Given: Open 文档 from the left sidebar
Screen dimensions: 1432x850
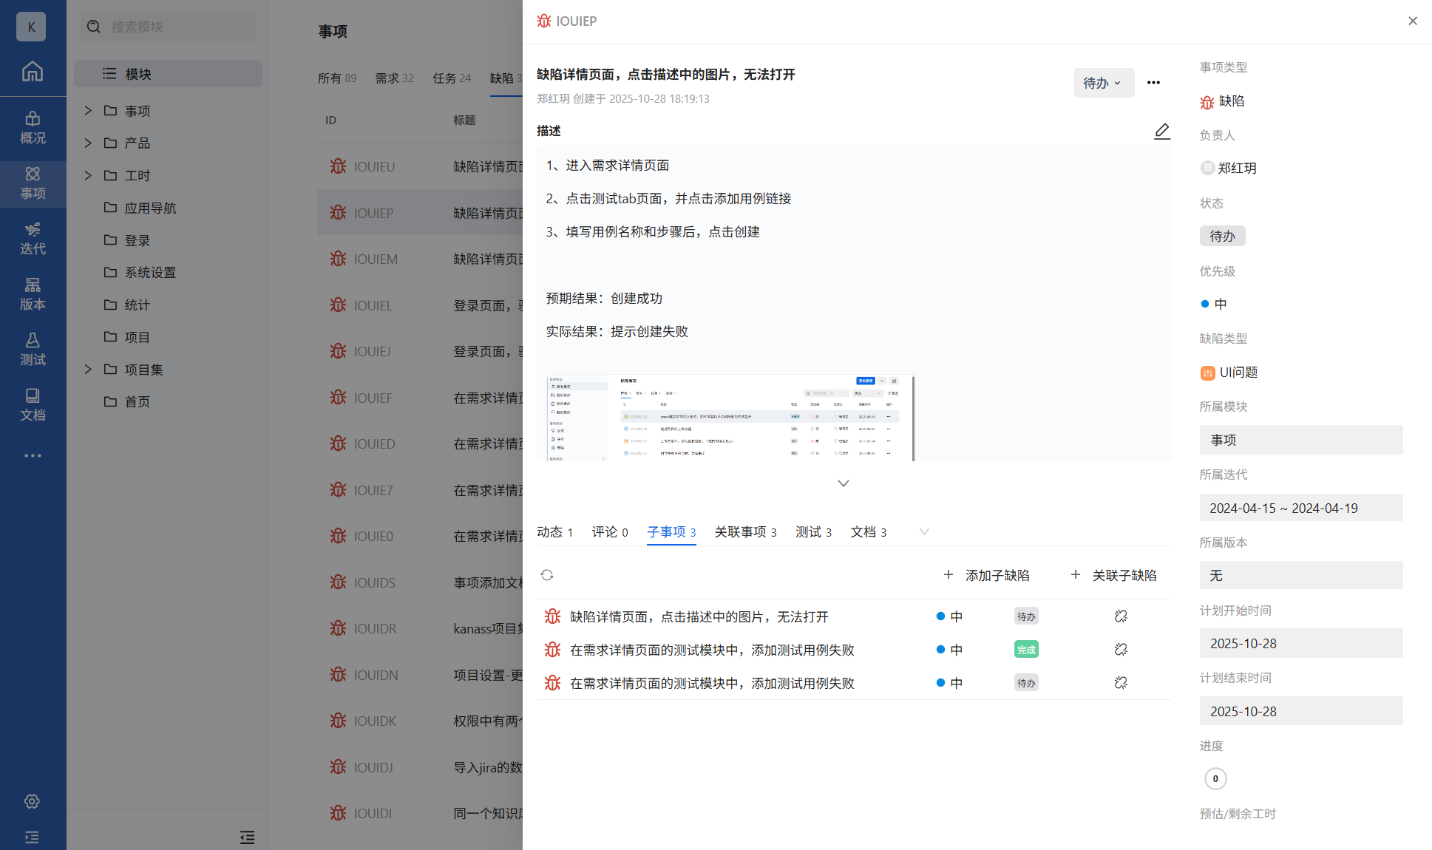Looking at the screenshot, I should tap(33, 404).
